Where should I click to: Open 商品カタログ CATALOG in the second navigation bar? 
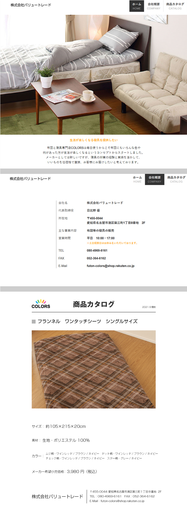tap(176, 179)
